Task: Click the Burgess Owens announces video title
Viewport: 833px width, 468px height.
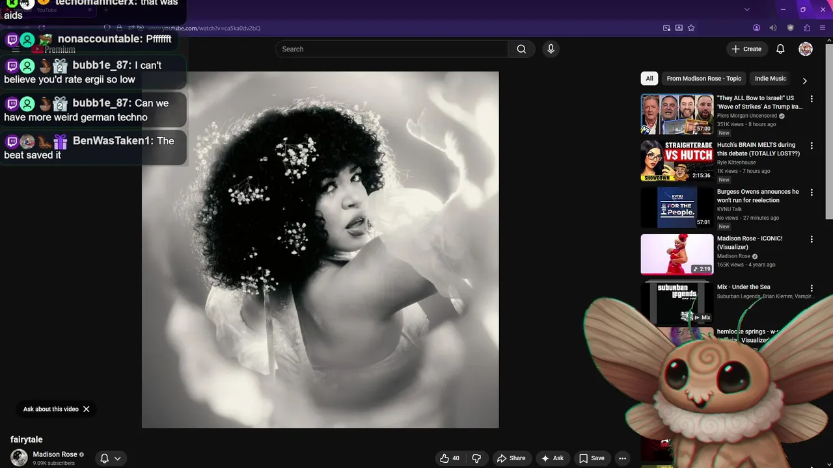Action: click(758, 196)
